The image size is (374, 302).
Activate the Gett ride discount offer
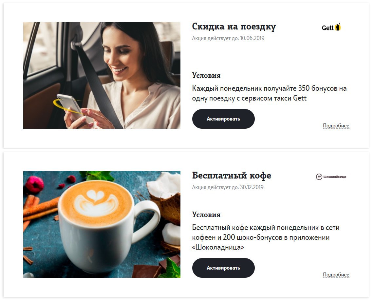[223, 119]
